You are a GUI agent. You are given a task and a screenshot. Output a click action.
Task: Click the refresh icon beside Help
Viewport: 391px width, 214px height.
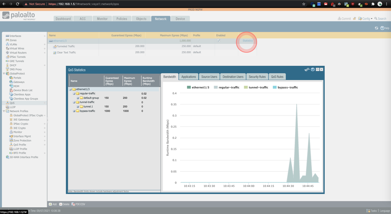(377, 28)
